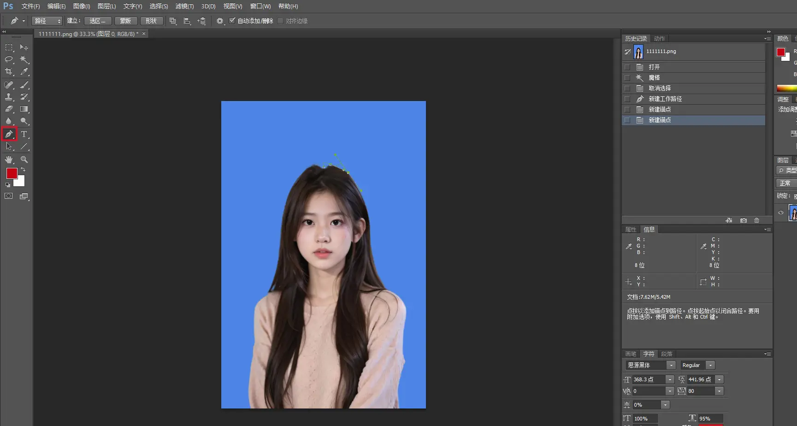This screenshot has height=426, width=797.
Task: Create a new history snapshot
Action: pyautogui.click(x=743, y=220)
